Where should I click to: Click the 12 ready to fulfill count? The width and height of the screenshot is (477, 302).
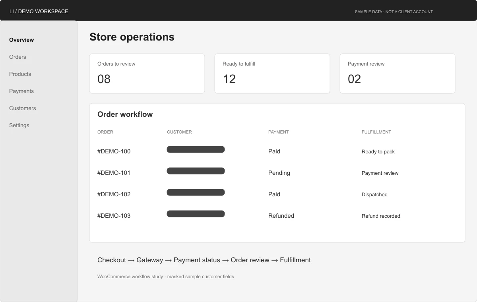229,79
